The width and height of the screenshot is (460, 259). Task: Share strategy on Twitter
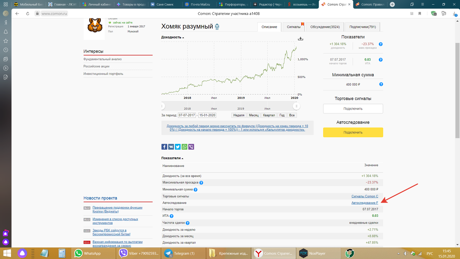(x=178, y=147)
